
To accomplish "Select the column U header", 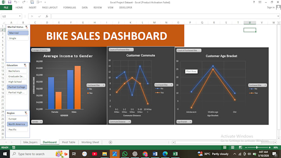I will 250,23.
